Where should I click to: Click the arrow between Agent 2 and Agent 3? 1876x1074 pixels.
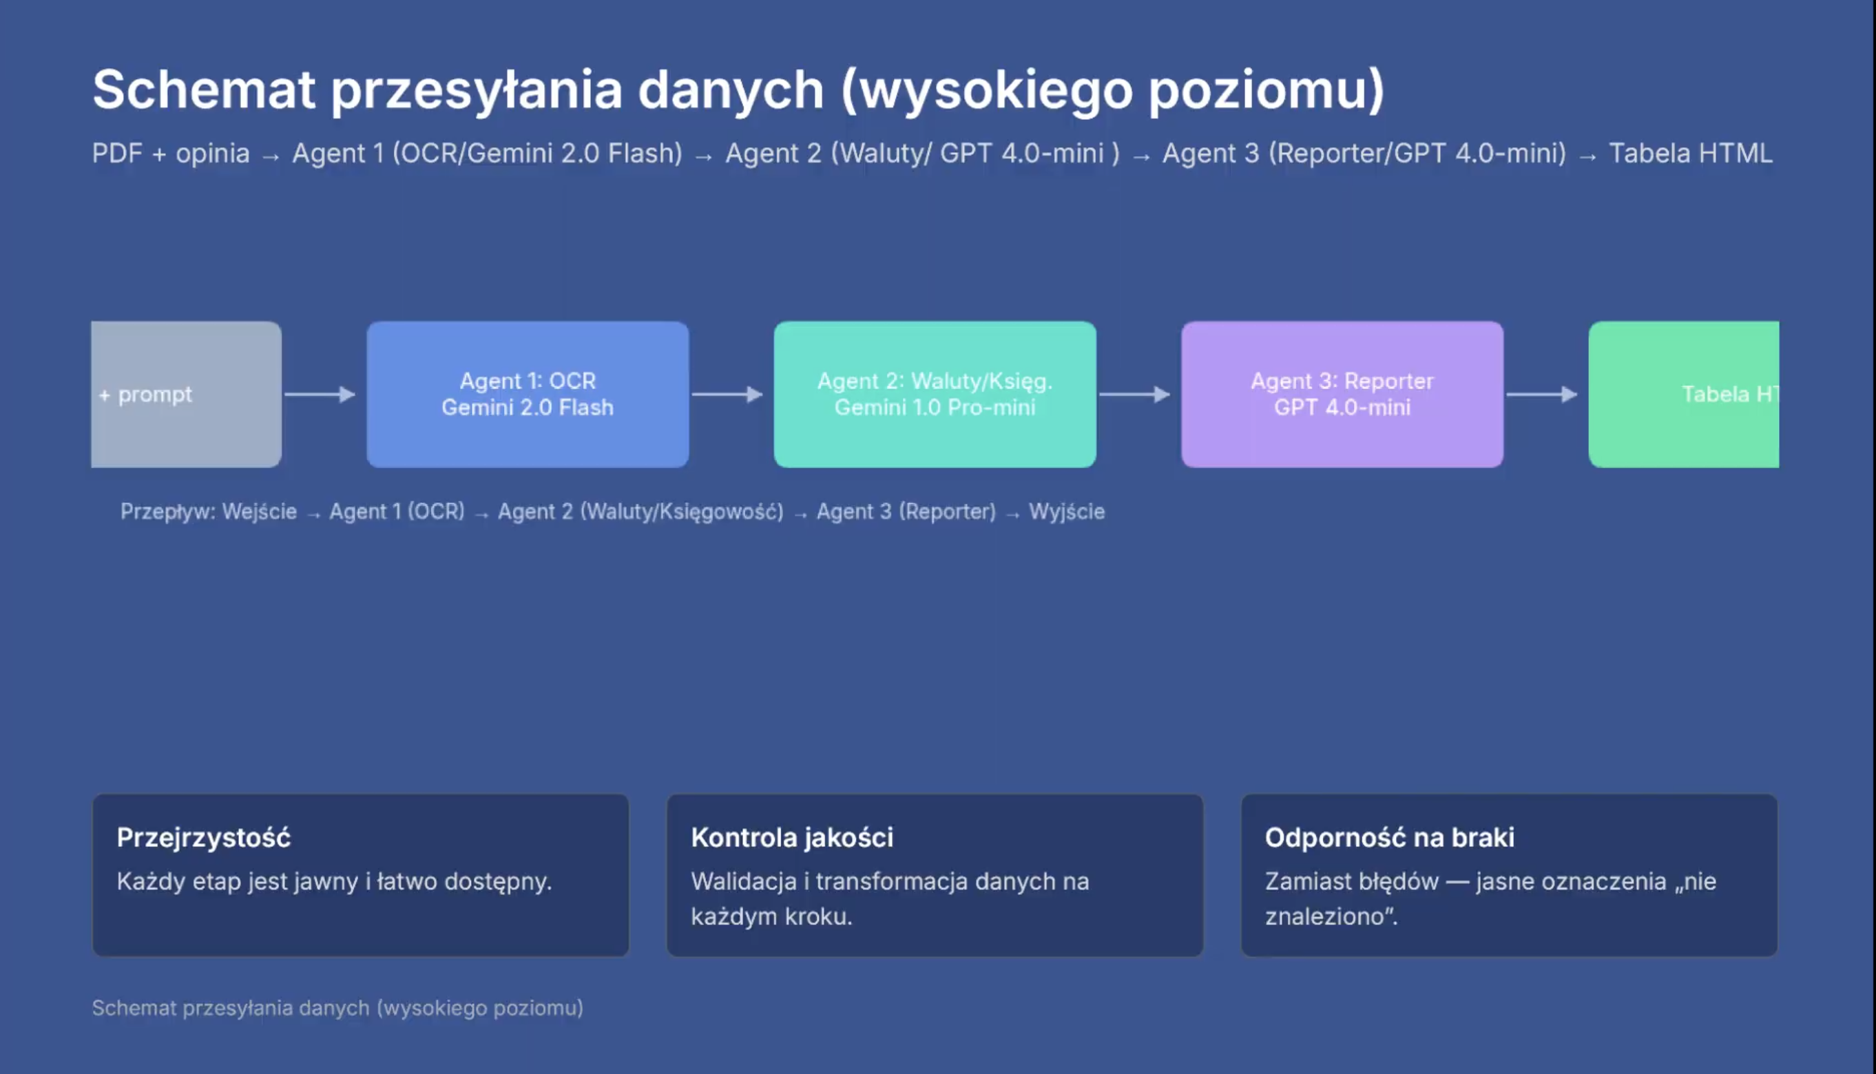[1134, 394]
